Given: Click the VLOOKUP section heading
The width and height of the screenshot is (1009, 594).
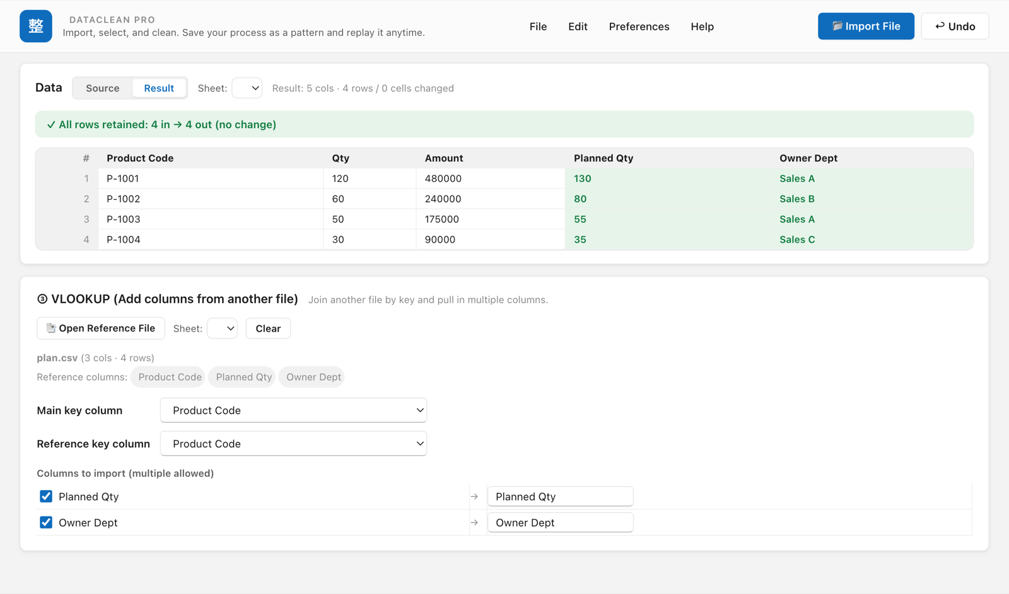Looking at the screenshot, I should pyautogui.click(x=168, y=299).
